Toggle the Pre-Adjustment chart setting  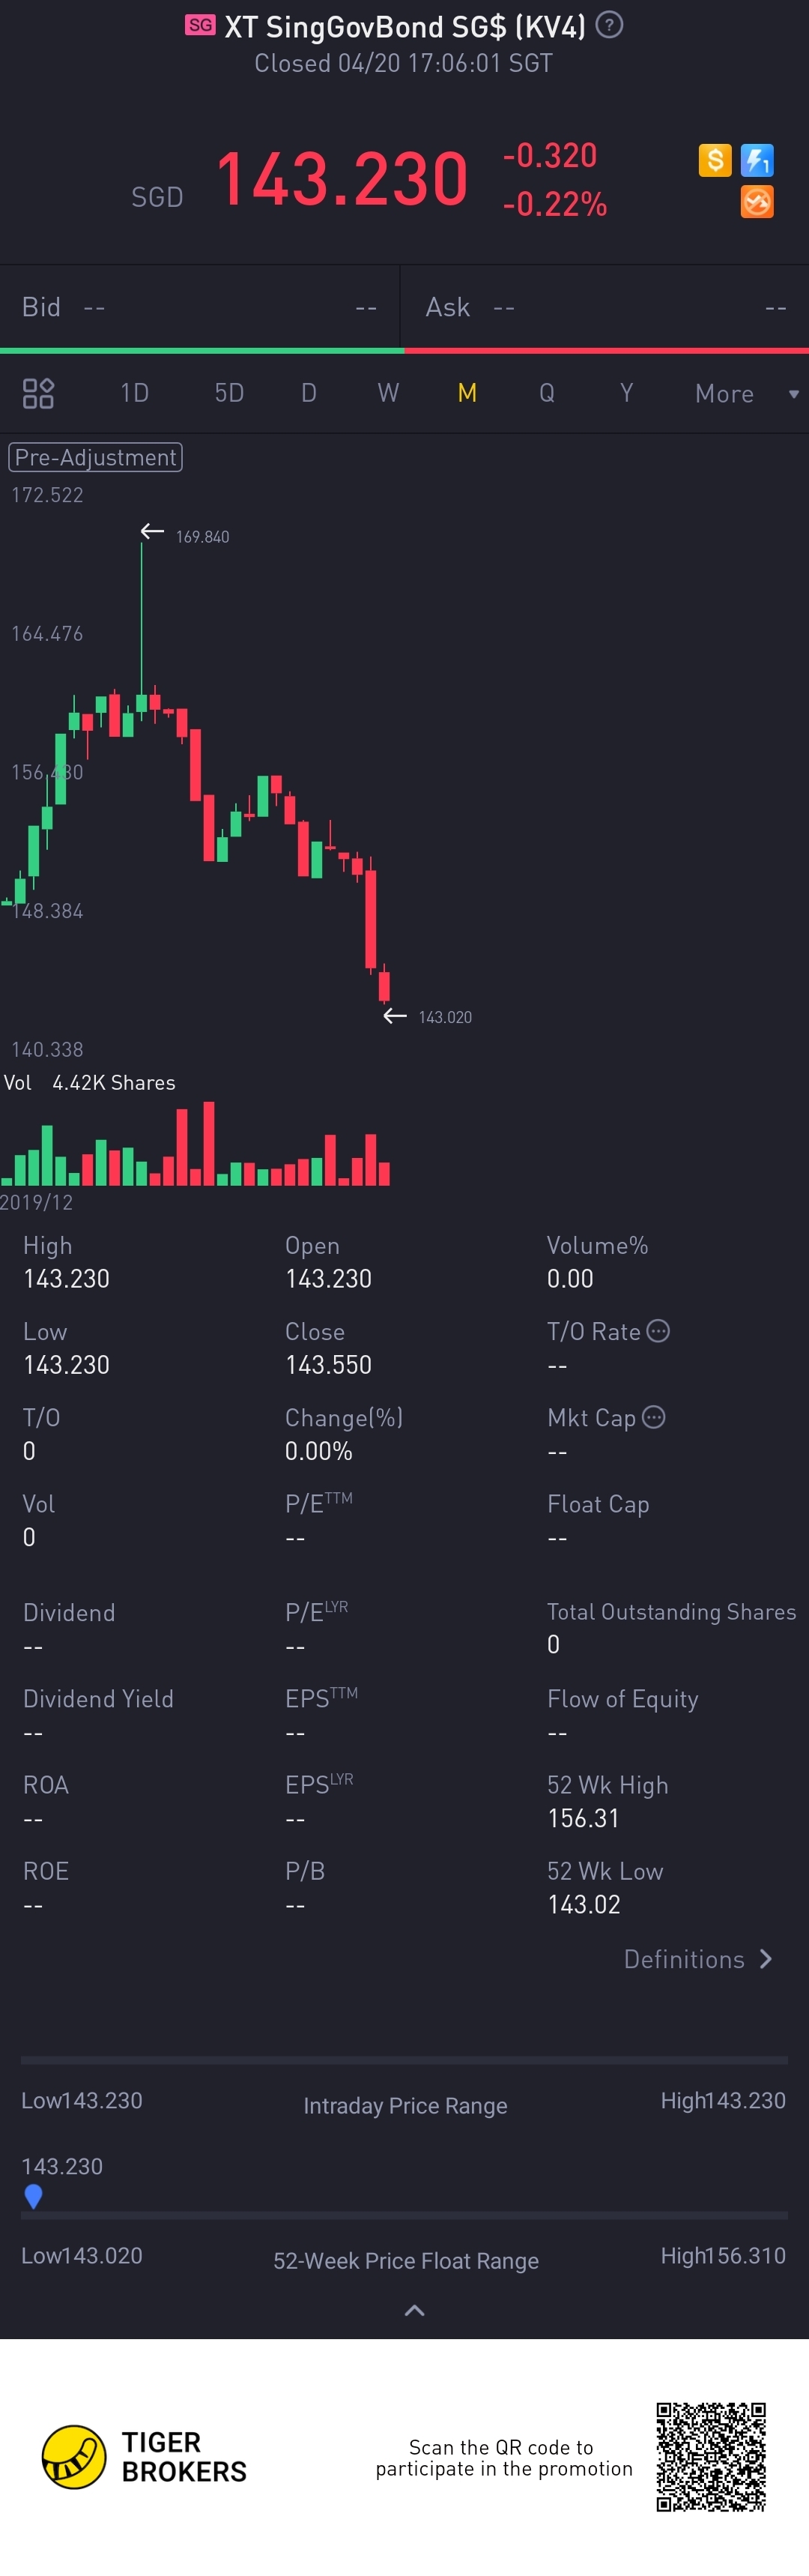(96, 457)
